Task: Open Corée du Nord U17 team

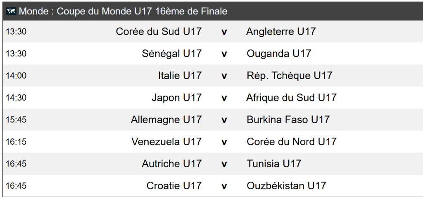Action: point(291,142)
